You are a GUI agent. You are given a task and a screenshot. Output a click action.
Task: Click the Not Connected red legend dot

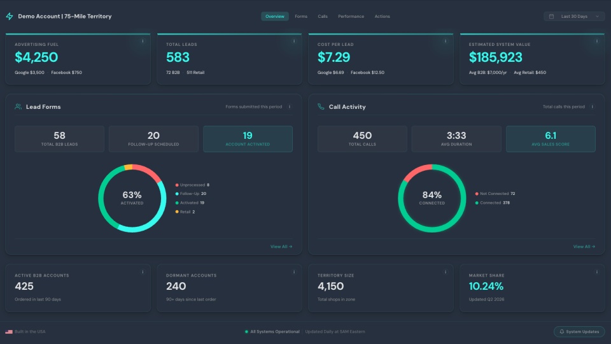pos(477,194)
